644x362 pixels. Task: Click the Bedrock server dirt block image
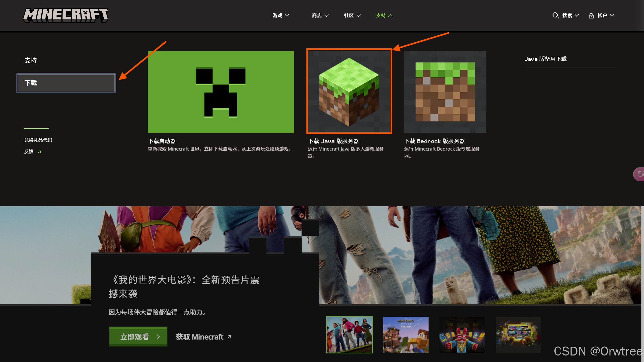445,92
